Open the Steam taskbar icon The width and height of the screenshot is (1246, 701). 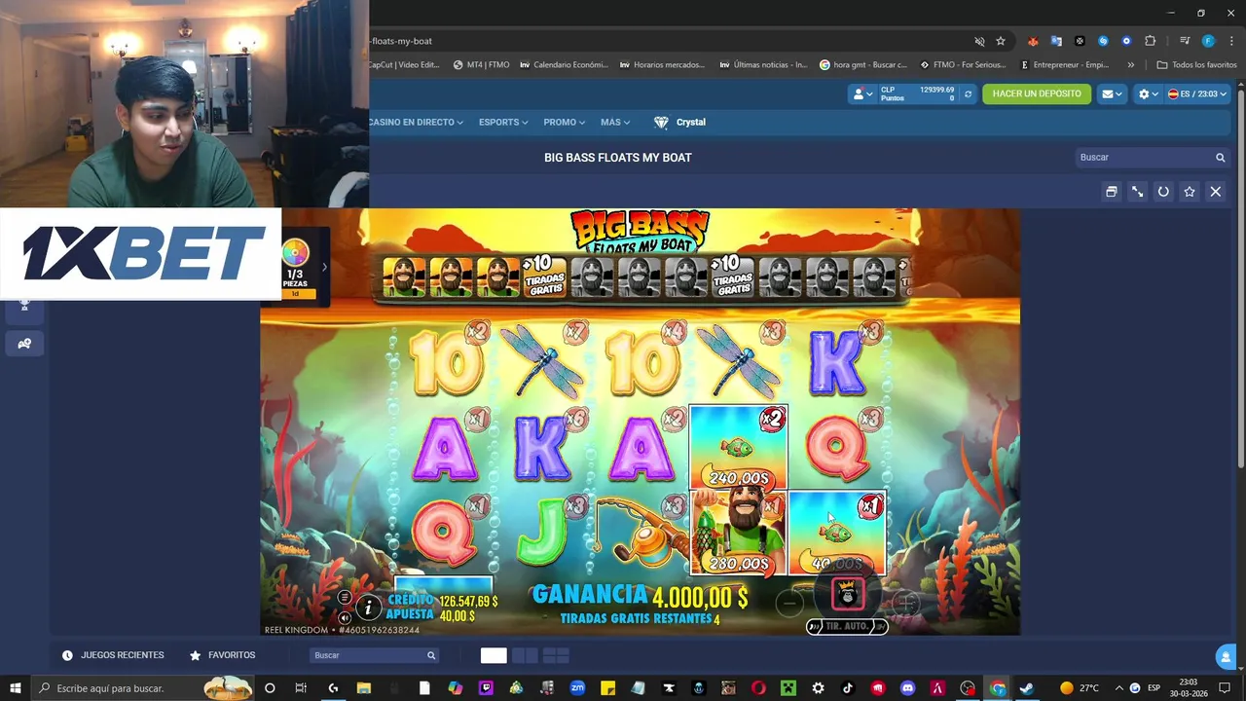click(x=1026, y=688)
